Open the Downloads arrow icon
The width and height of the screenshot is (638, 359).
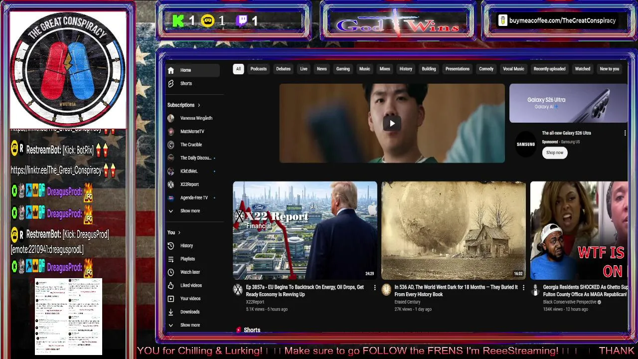[x=171, y=312]
